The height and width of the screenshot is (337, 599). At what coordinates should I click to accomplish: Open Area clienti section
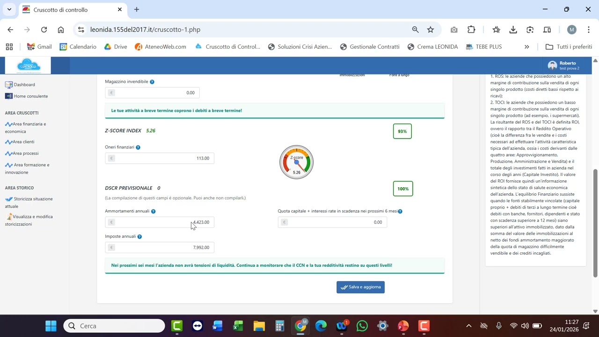point(23,142)
